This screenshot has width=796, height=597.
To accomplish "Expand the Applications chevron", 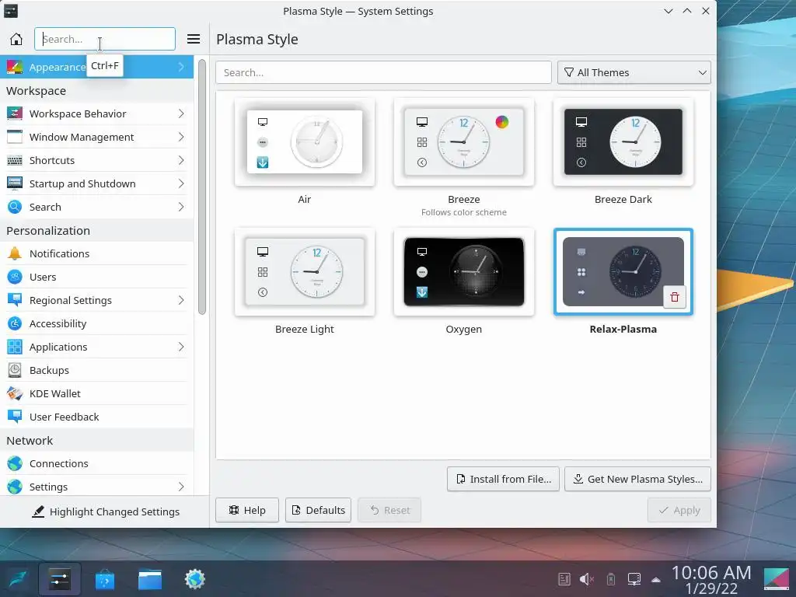I will 181,347.
